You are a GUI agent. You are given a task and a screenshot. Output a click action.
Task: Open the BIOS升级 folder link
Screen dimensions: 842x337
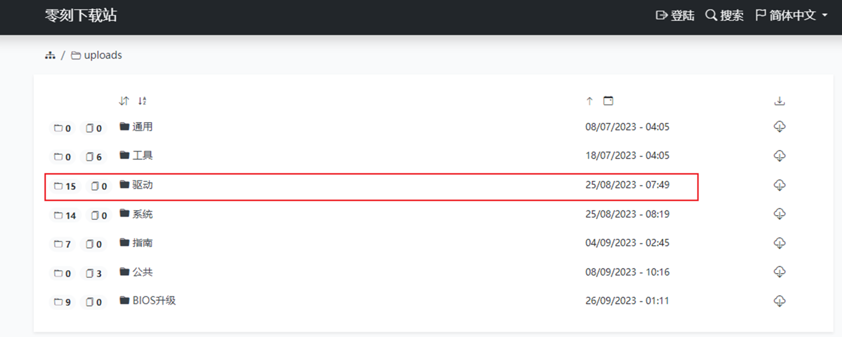point(153,301)
